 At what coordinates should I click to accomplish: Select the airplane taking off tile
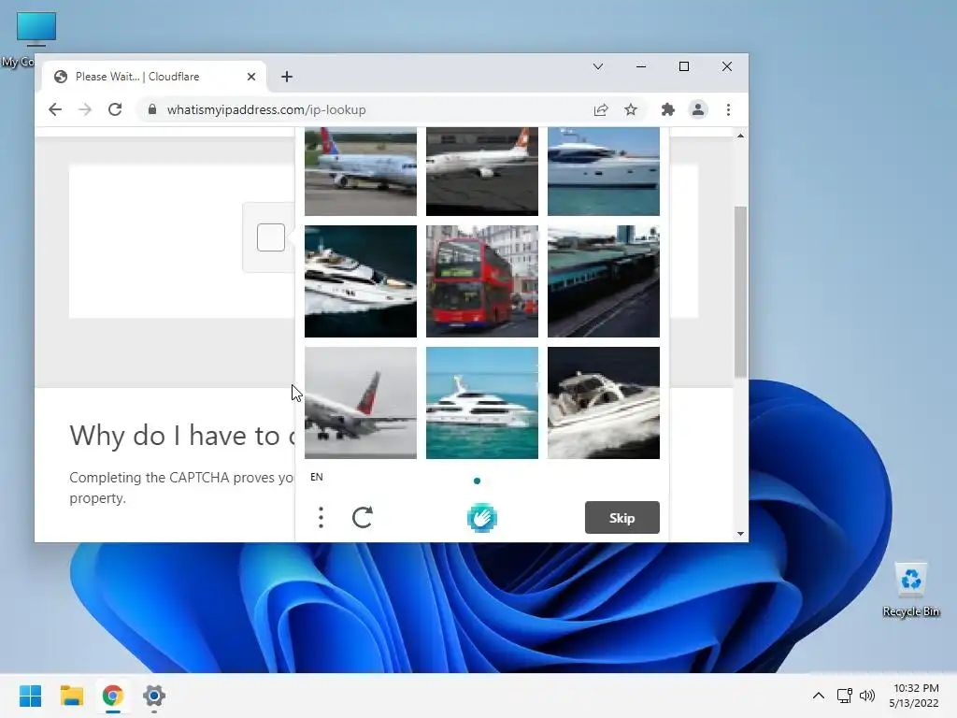[361, 403]
